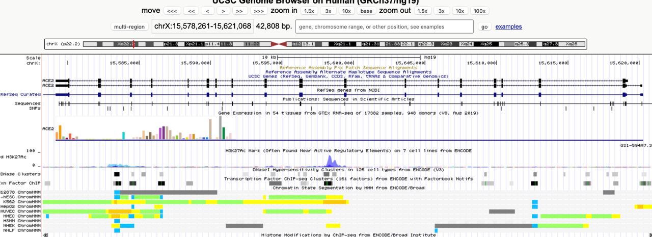Click the NHEK ChromHMM track label

pyautogui.click(x=22, y=225)
